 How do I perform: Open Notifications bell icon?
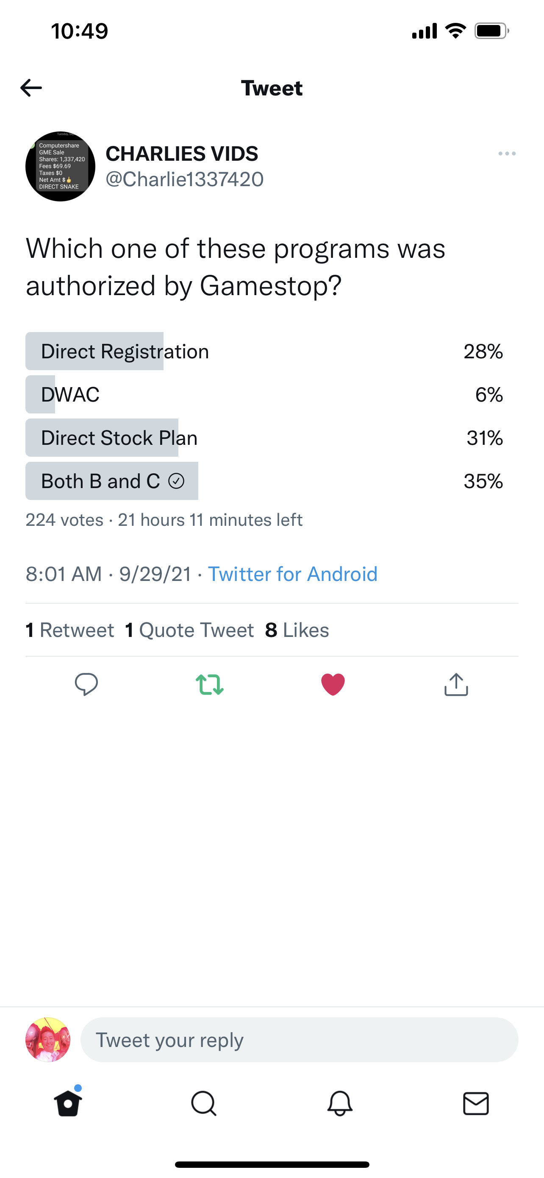(340, 1103)
